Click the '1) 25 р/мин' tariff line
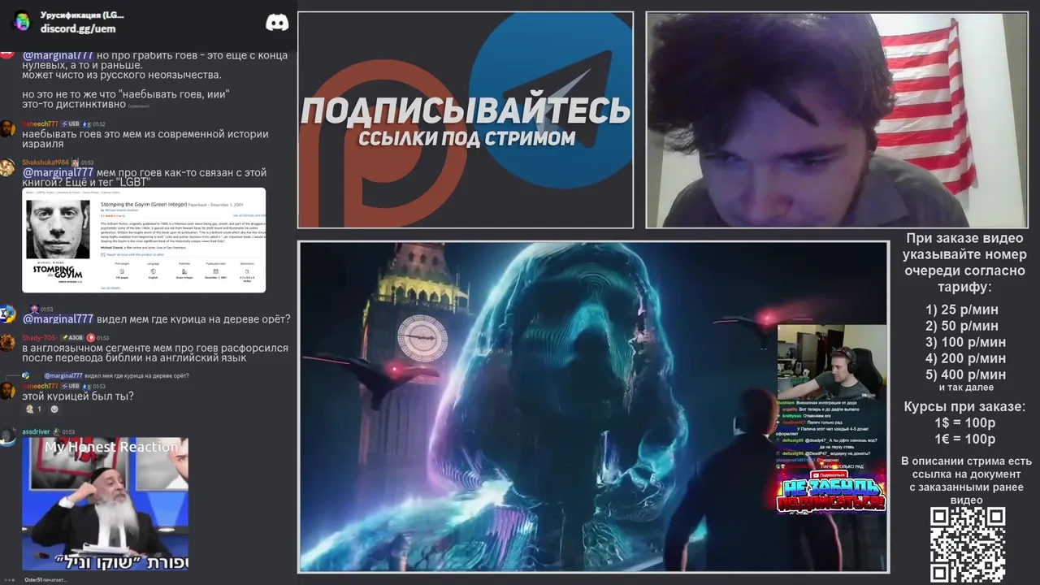Screen dimensions: 1040x585 (x=962, y=310)
